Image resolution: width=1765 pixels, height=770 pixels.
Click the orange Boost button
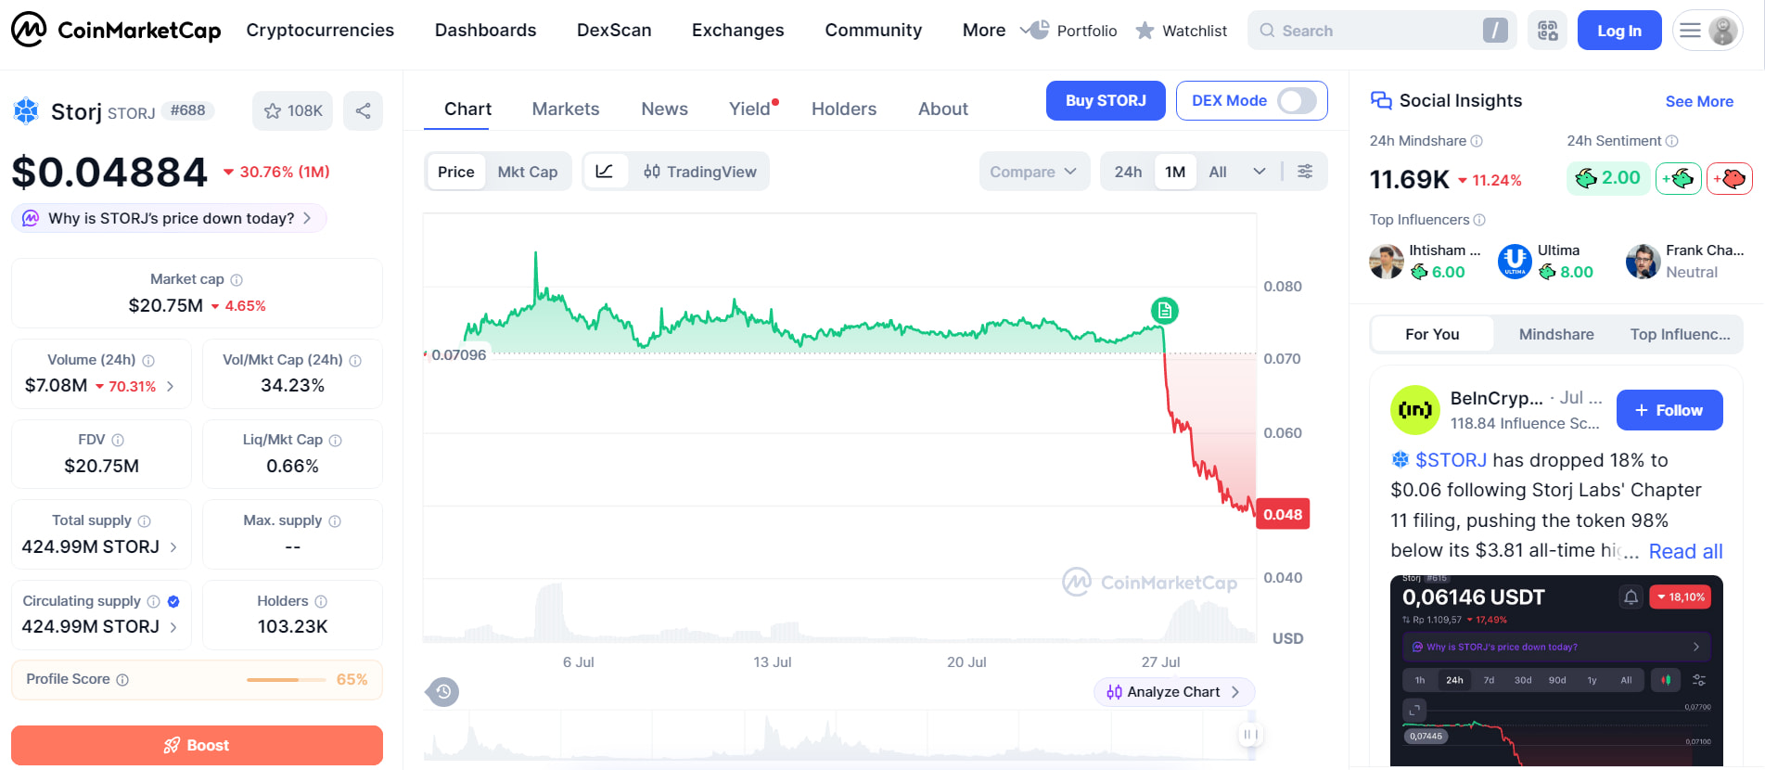pos(197,745)
